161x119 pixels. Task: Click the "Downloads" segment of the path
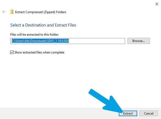click(x=38, y=41)
